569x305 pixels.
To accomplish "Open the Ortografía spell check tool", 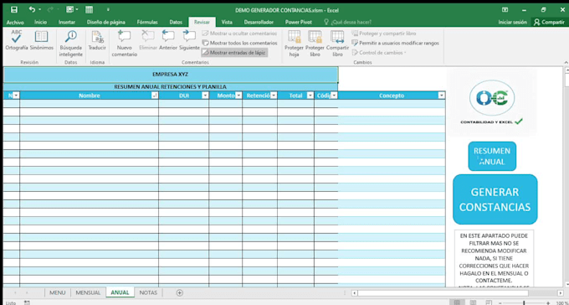I will (x=17, y=41).
